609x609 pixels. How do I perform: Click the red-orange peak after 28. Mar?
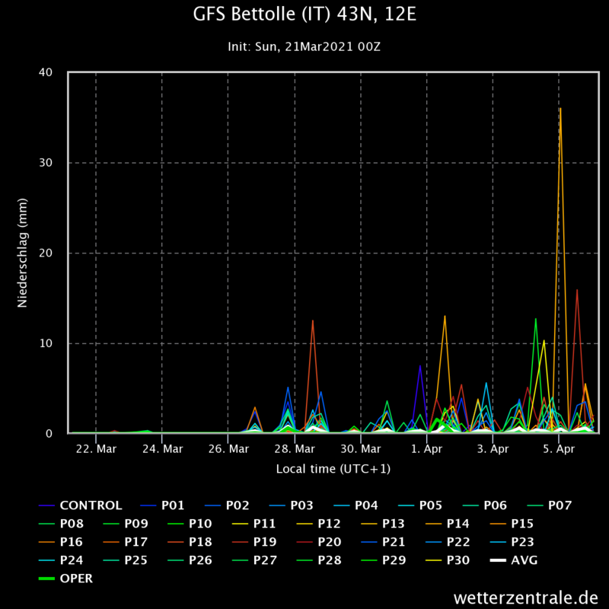pos(313,320)
